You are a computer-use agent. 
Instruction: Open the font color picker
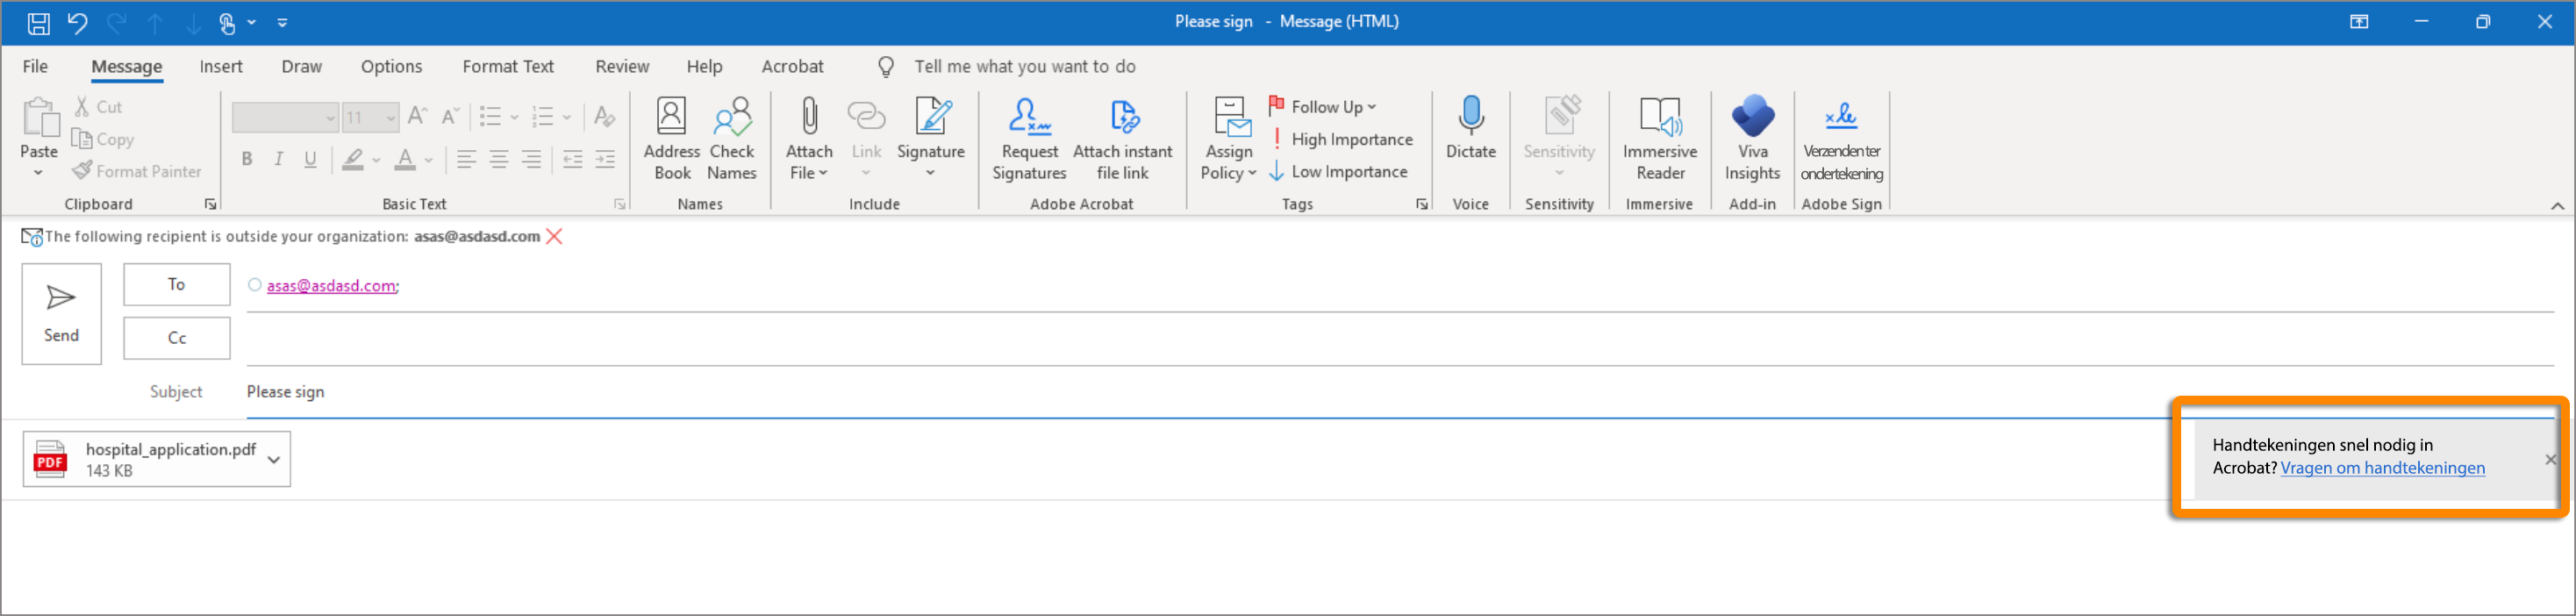pyautogui.click(x=429, y=160)
